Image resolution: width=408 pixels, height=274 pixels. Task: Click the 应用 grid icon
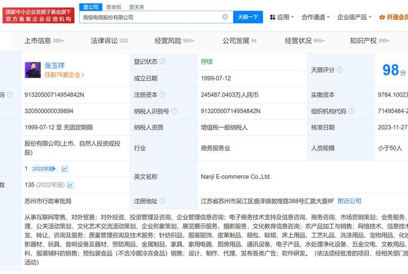click(x=272, y=17)
